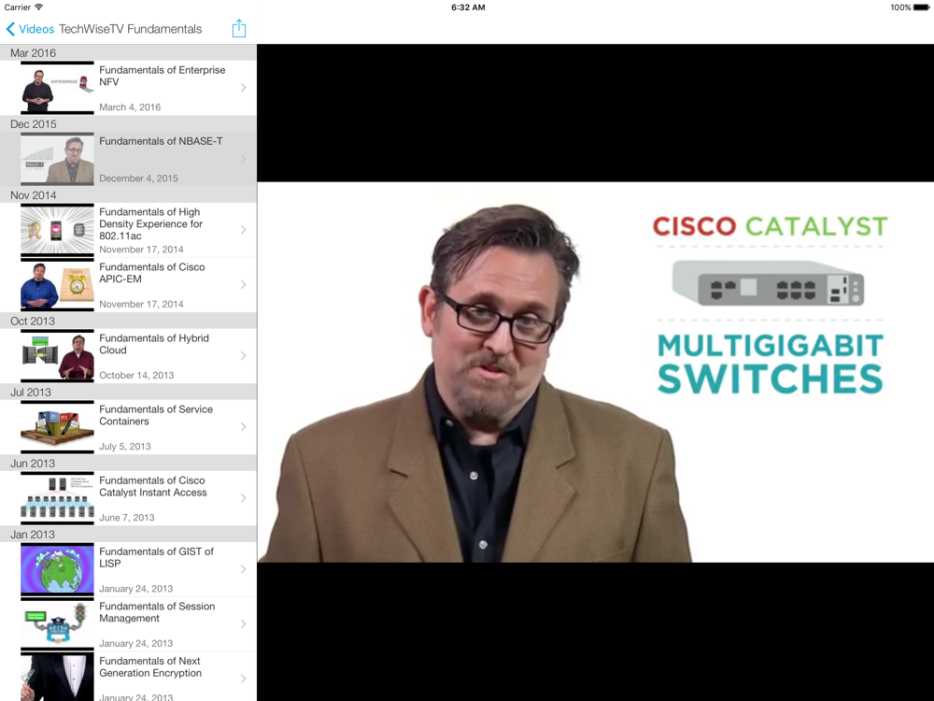Screen dimensions: 934x701
Task: Select the Cisco APIC-EM video thumbnail
Action: pos(57,284)
